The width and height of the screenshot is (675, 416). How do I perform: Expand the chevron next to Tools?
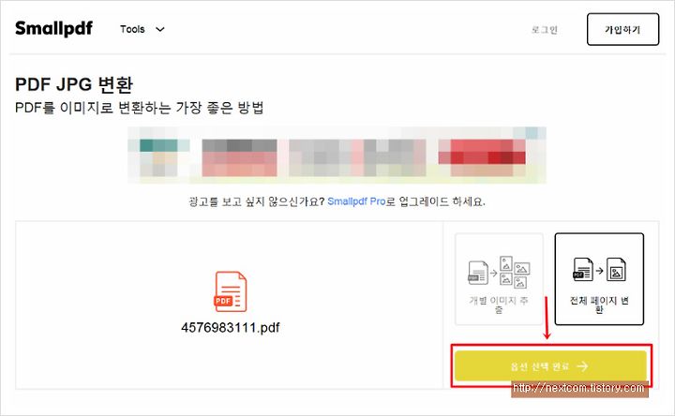(x=160, y=29)
